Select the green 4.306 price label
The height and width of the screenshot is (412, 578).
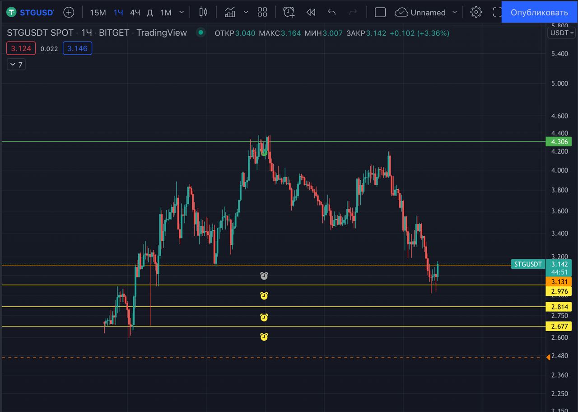click(x=559, y=142)
